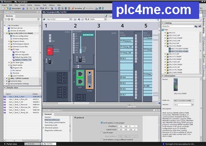Click the catalog search button icon

[196, 26]
